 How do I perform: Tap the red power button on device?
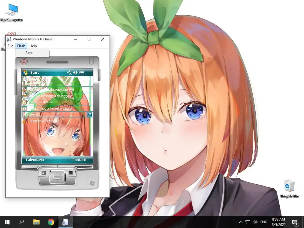(24, 62)
